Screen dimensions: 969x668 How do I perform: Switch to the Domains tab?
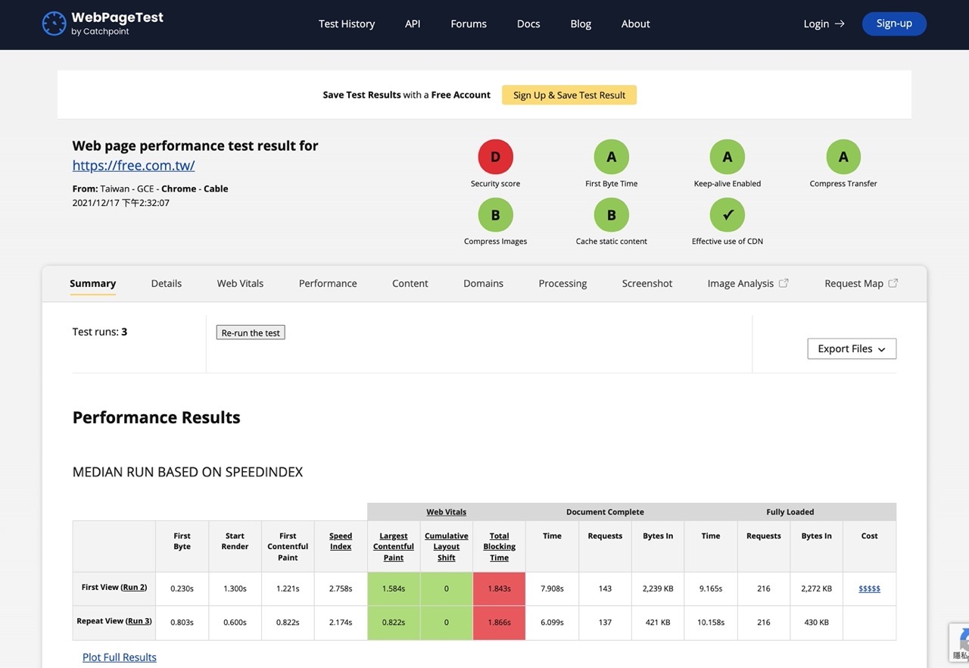[483, 283]
